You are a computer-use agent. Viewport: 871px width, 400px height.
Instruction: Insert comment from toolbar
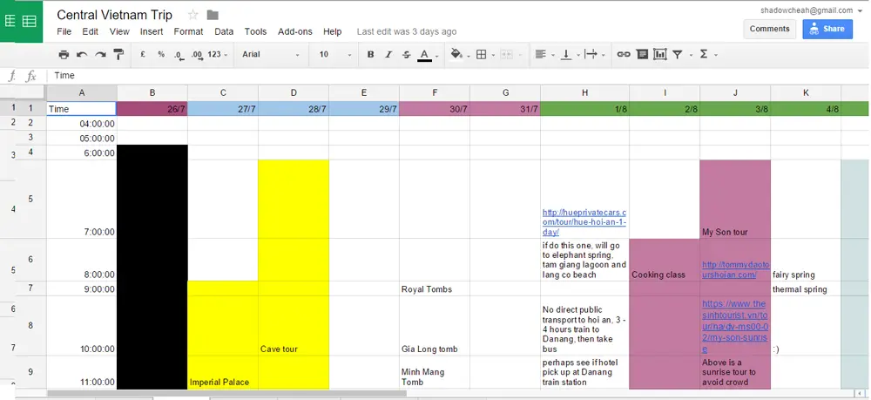click(642, 54)
